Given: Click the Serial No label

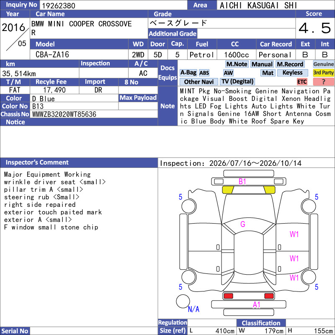Looking at the screenshot, I should pyautogui.click(x=15, y=331).
